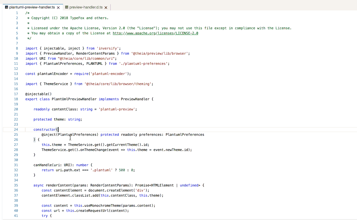Open the preview-handler.d.ts tab
The image size is (357, 220).
pos(86,7)
